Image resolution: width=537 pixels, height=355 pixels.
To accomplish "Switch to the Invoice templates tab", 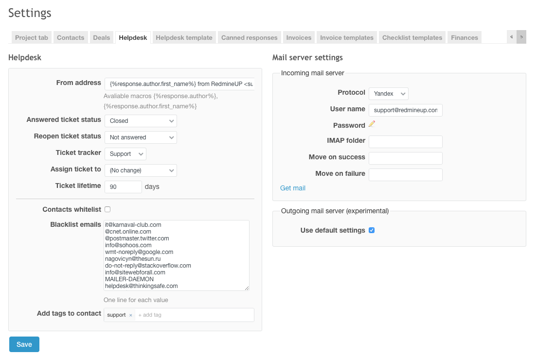I will 346,37.
